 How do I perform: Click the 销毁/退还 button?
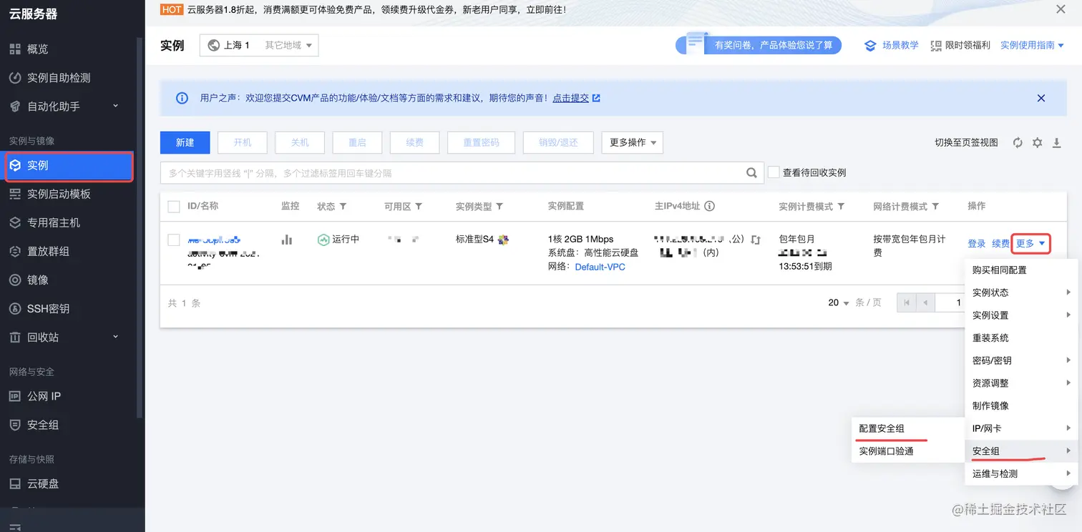point(558,142)
